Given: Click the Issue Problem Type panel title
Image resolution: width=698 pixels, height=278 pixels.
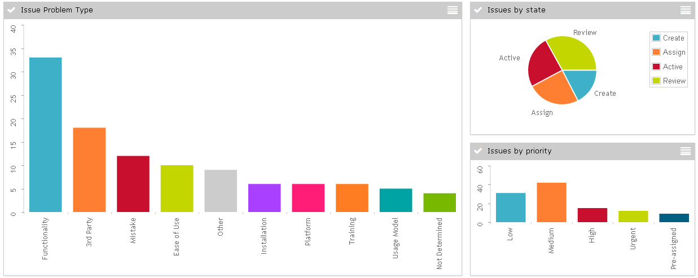Looking at the screenshot, I should point(56,10).
